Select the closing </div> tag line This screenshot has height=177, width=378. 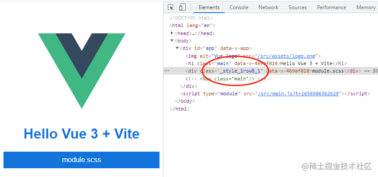[188, 86]
